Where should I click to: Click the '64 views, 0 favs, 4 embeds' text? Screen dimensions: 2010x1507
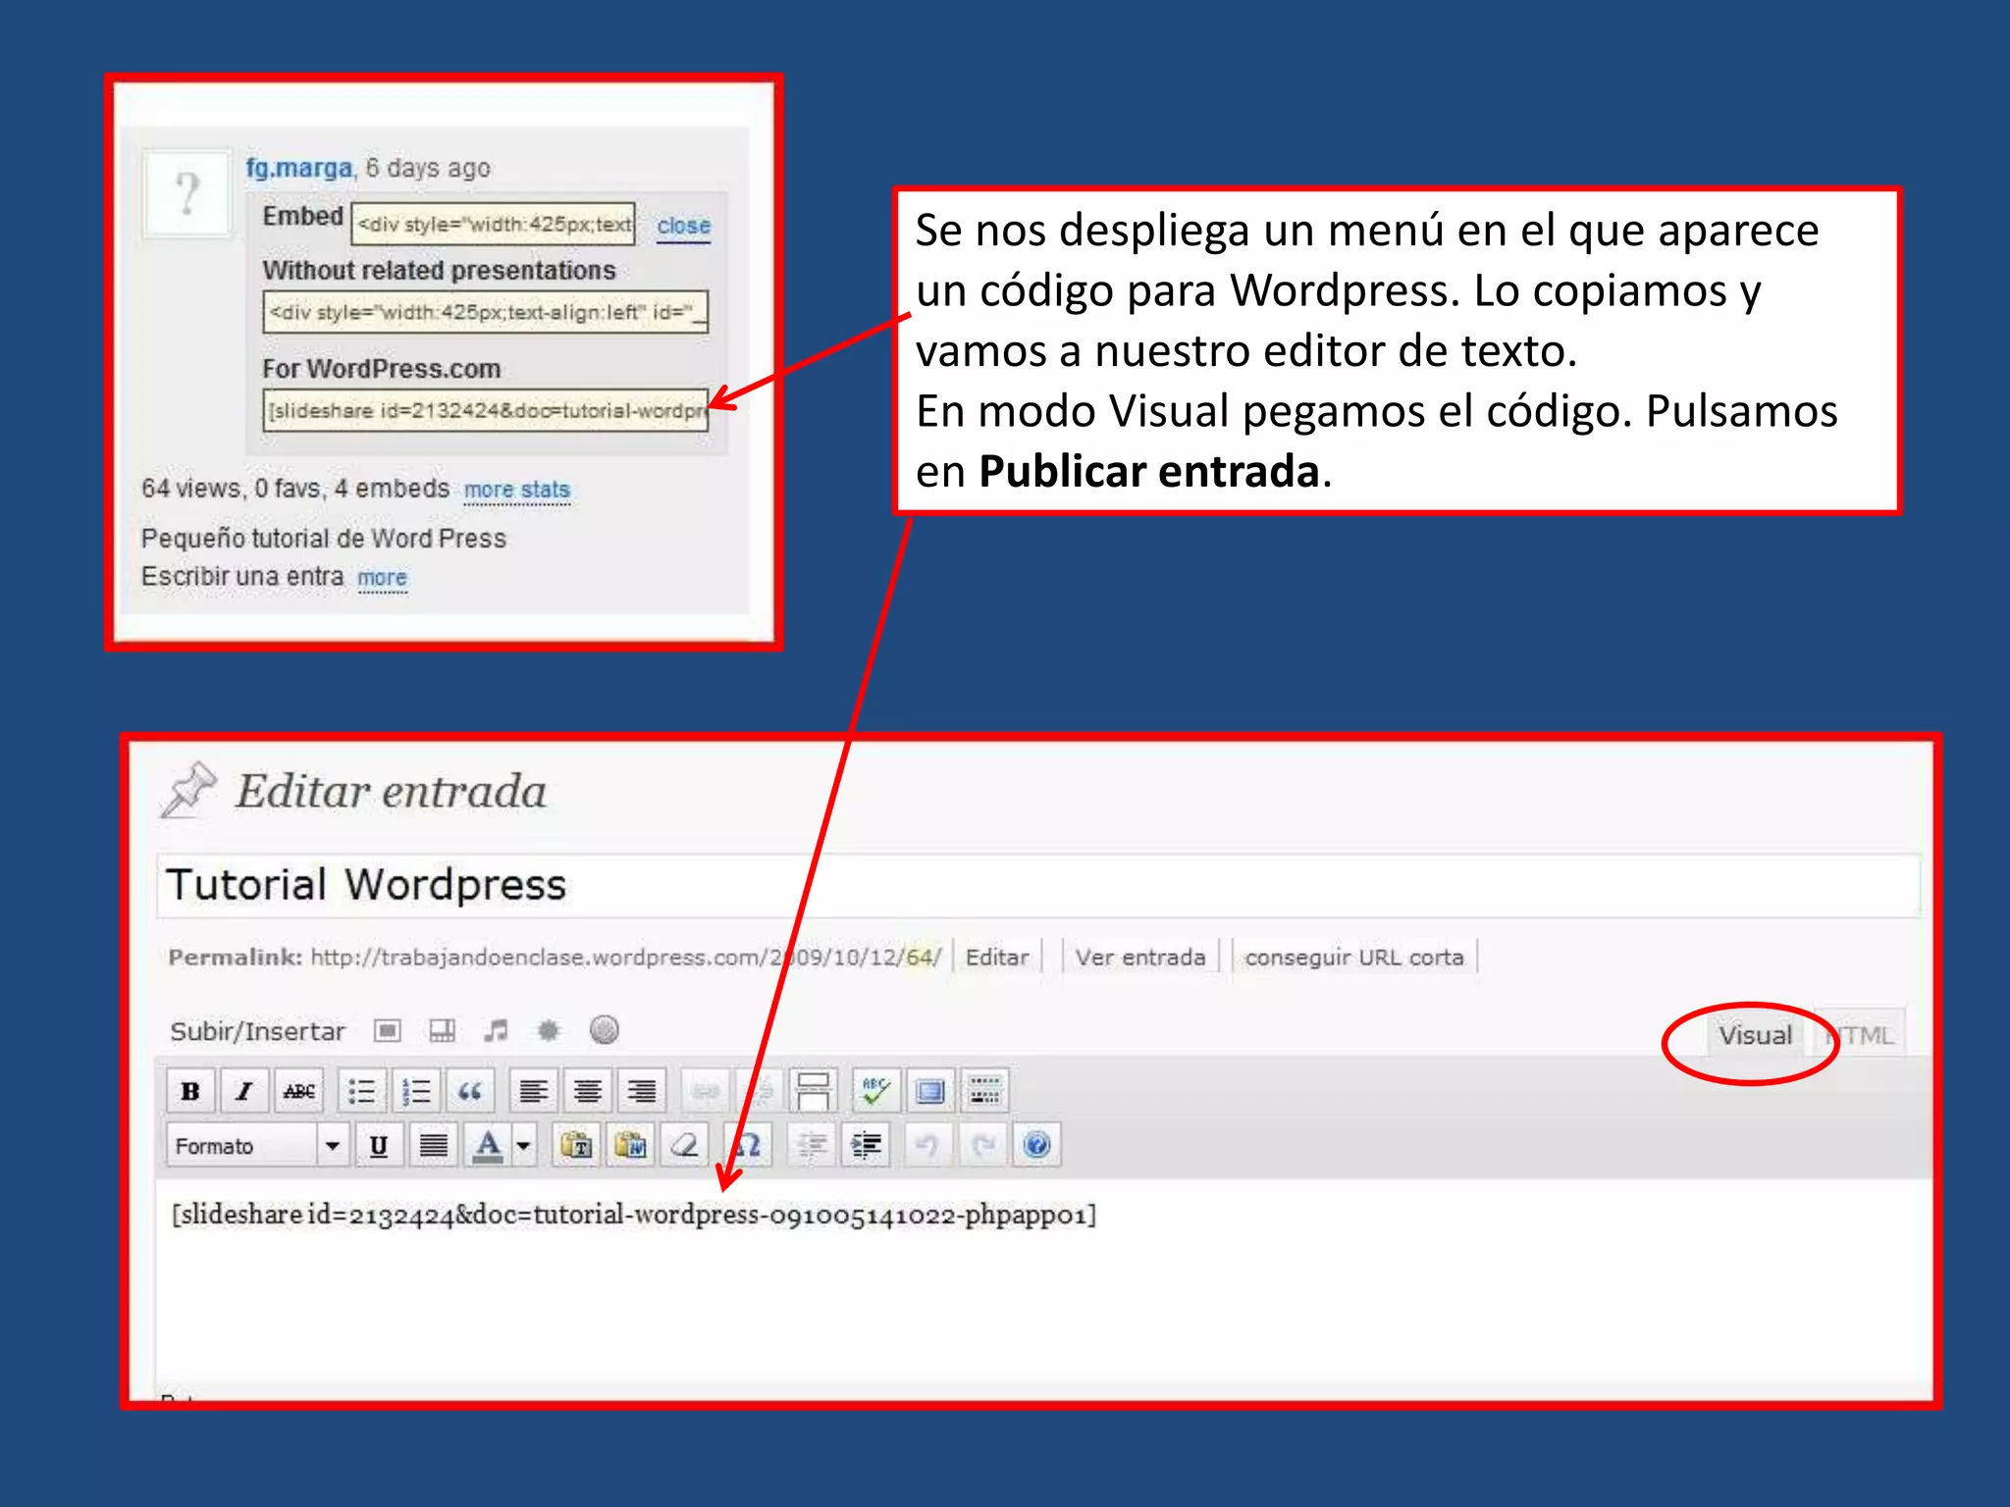(x=295, y=488)
